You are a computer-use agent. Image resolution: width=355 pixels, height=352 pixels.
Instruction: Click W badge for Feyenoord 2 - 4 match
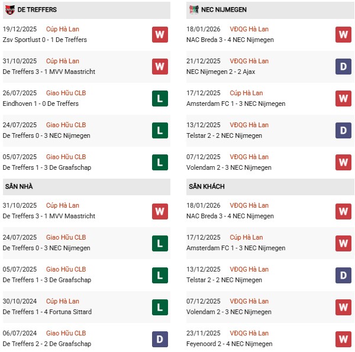click(x=343, y=339)
